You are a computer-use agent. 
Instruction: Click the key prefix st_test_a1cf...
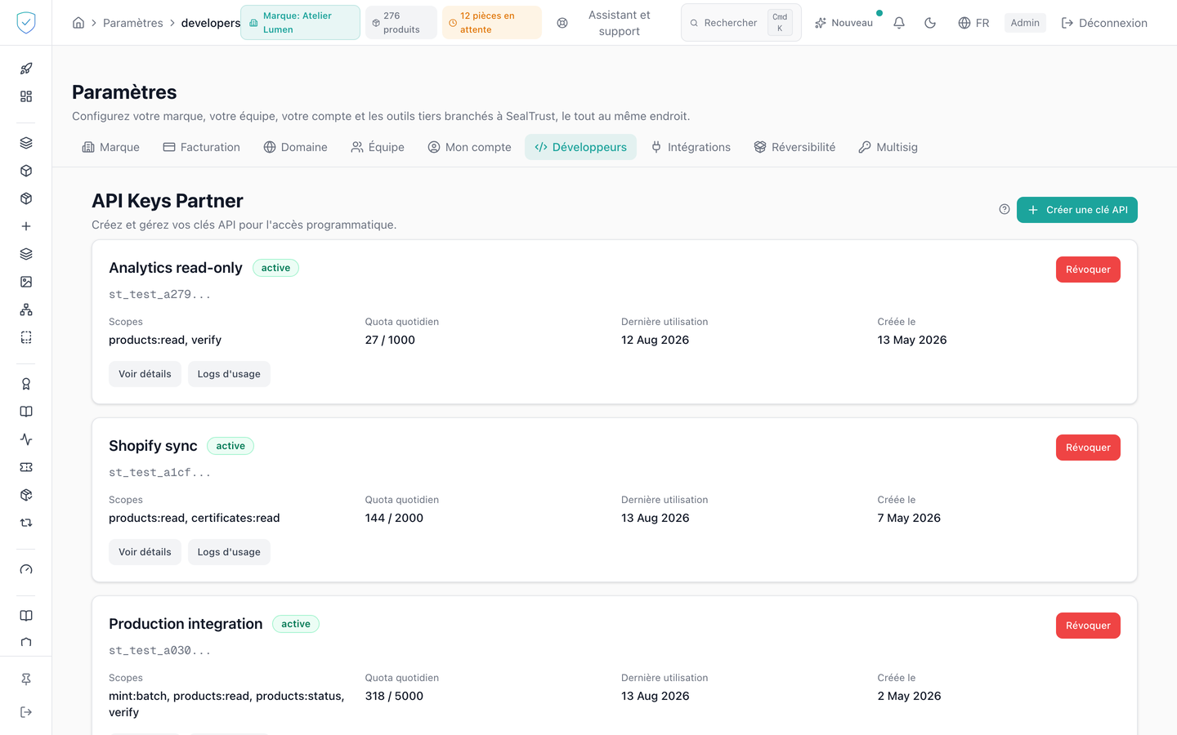(x=160, y=472)
